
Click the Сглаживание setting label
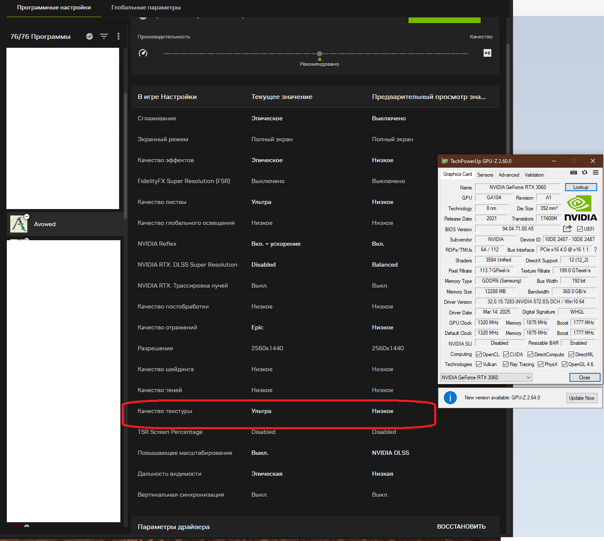coord(157,118)
